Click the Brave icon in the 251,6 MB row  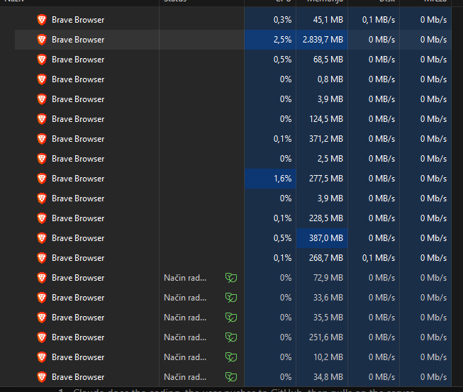point(42,337)
